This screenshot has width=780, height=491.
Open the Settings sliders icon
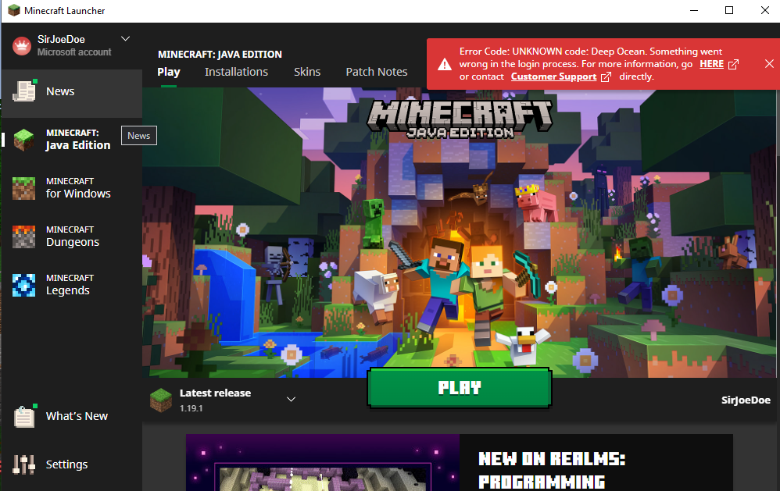(x=24, y=464)
